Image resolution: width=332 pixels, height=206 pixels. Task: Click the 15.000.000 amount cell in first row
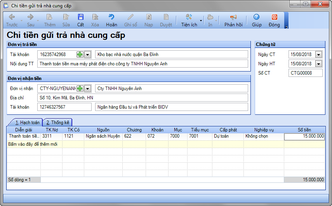tap(304, 136)
